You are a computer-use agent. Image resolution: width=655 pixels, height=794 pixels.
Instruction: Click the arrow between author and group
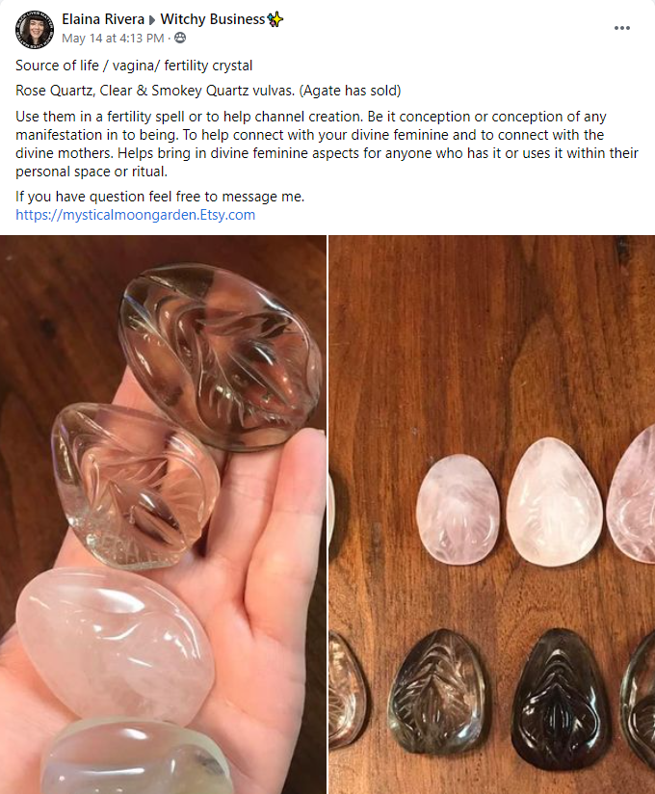point(152,20)
